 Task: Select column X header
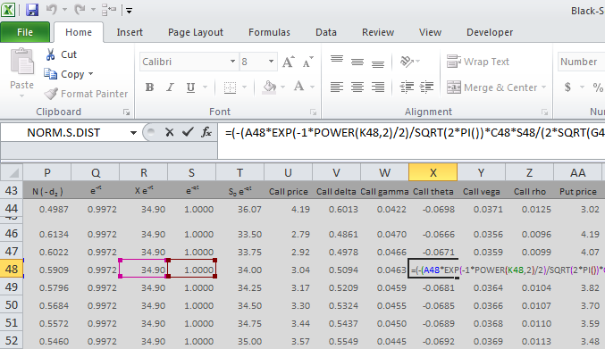coord(433,172)
